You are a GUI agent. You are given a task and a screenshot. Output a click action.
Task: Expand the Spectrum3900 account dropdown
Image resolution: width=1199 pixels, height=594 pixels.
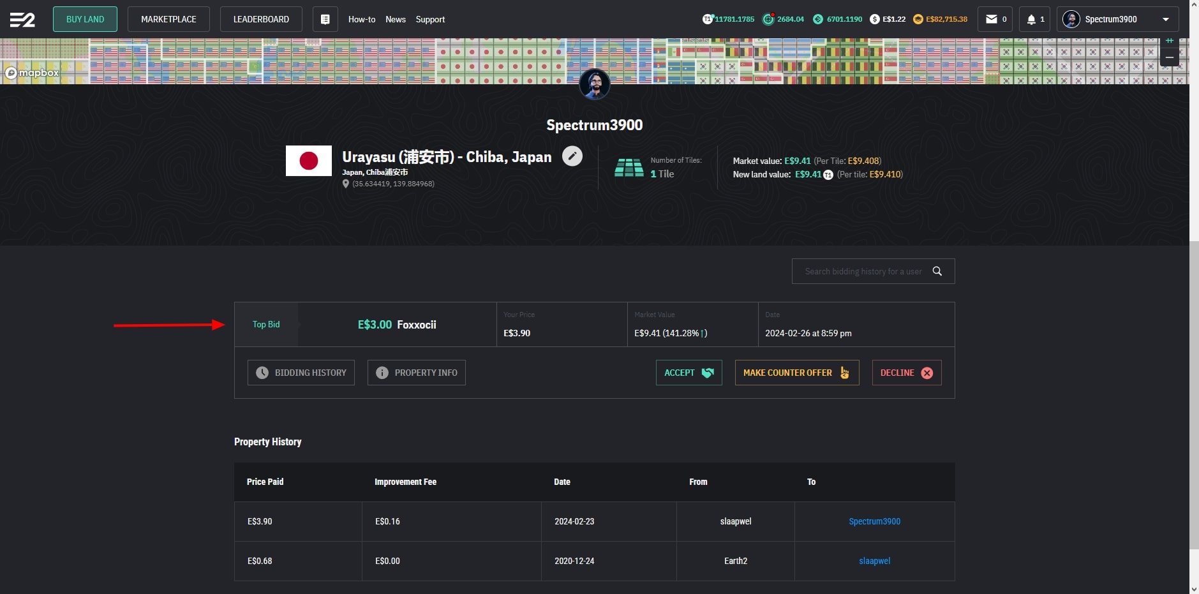click(1165, 19)
